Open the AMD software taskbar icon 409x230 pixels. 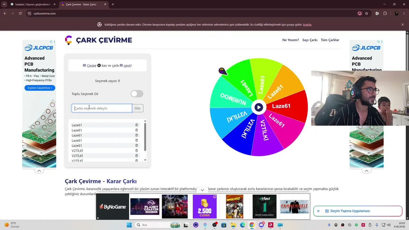271,225
